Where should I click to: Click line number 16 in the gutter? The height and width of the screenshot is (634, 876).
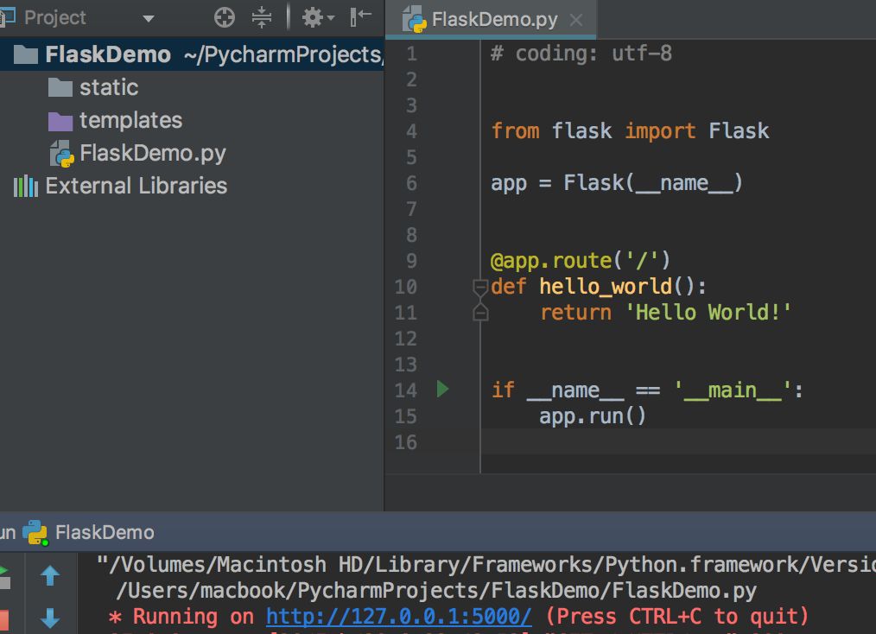tap(405, 442)
